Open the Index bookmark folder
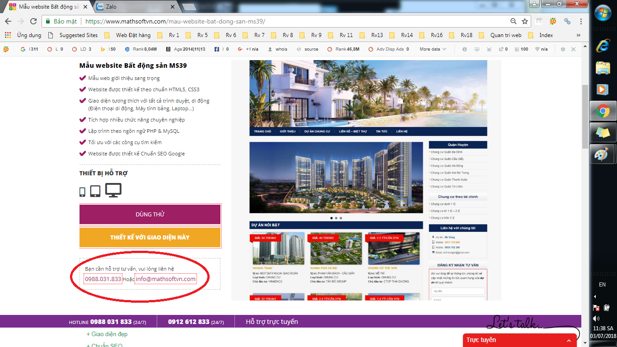 point(541,35)
